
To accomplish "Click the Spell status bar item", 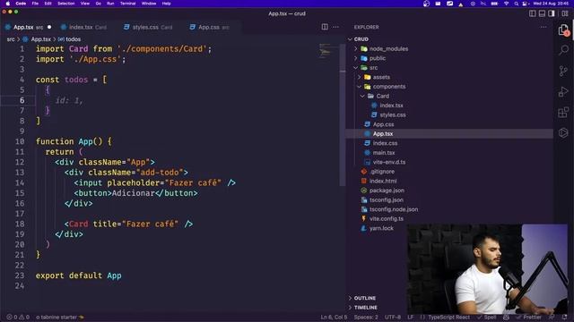I will (487, 318).
